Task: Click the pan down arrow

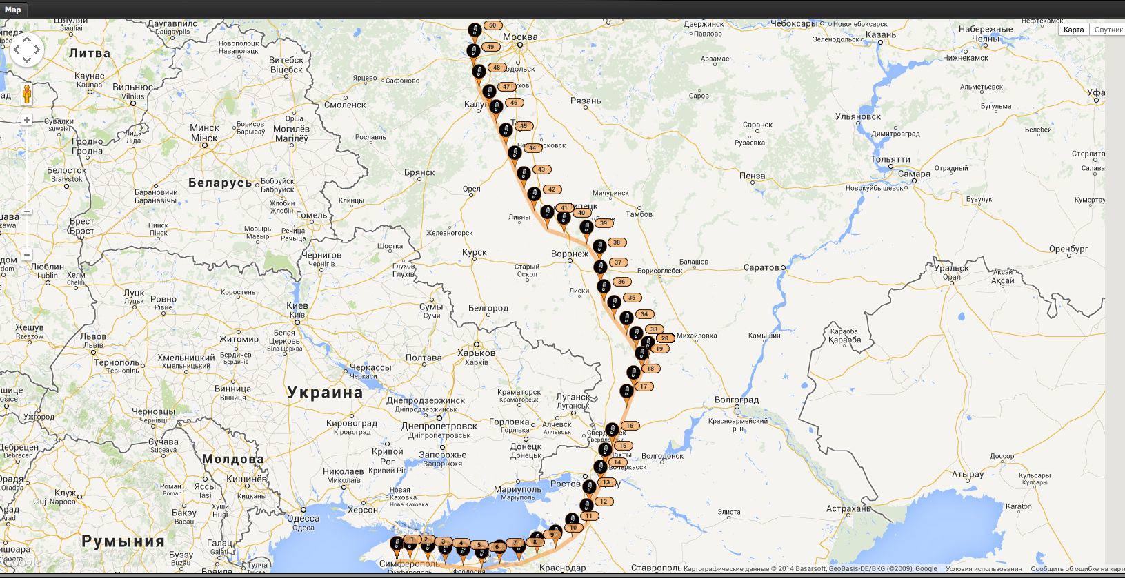Action: coord(27,60)
